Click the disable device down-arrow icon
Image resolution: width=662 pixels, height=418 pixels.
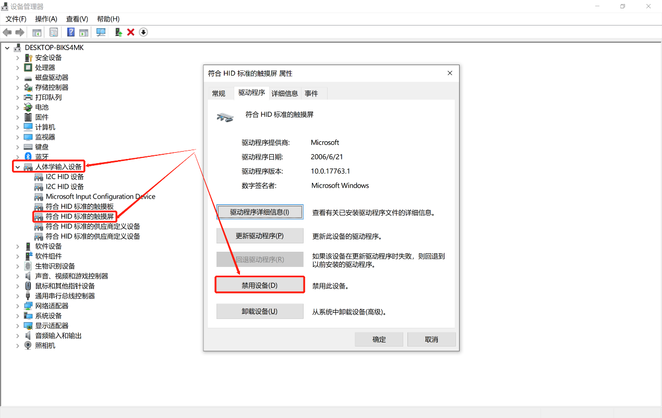pyautogui.click(x=143, y=32)
